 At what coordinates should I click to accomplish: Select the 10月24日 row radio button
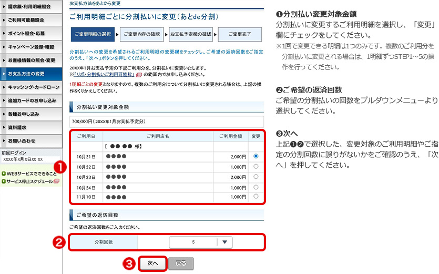click(256, 187)
